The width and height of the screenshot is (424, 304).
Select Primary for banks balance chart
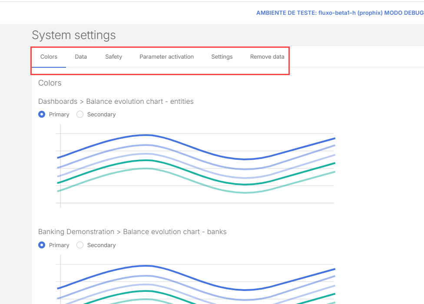pos(42,245)
